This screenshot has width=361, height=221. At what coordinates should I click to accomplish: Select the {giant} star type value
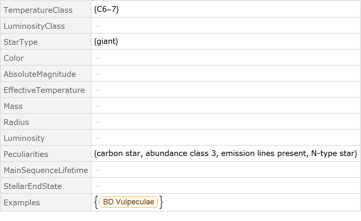coord(106,42)
